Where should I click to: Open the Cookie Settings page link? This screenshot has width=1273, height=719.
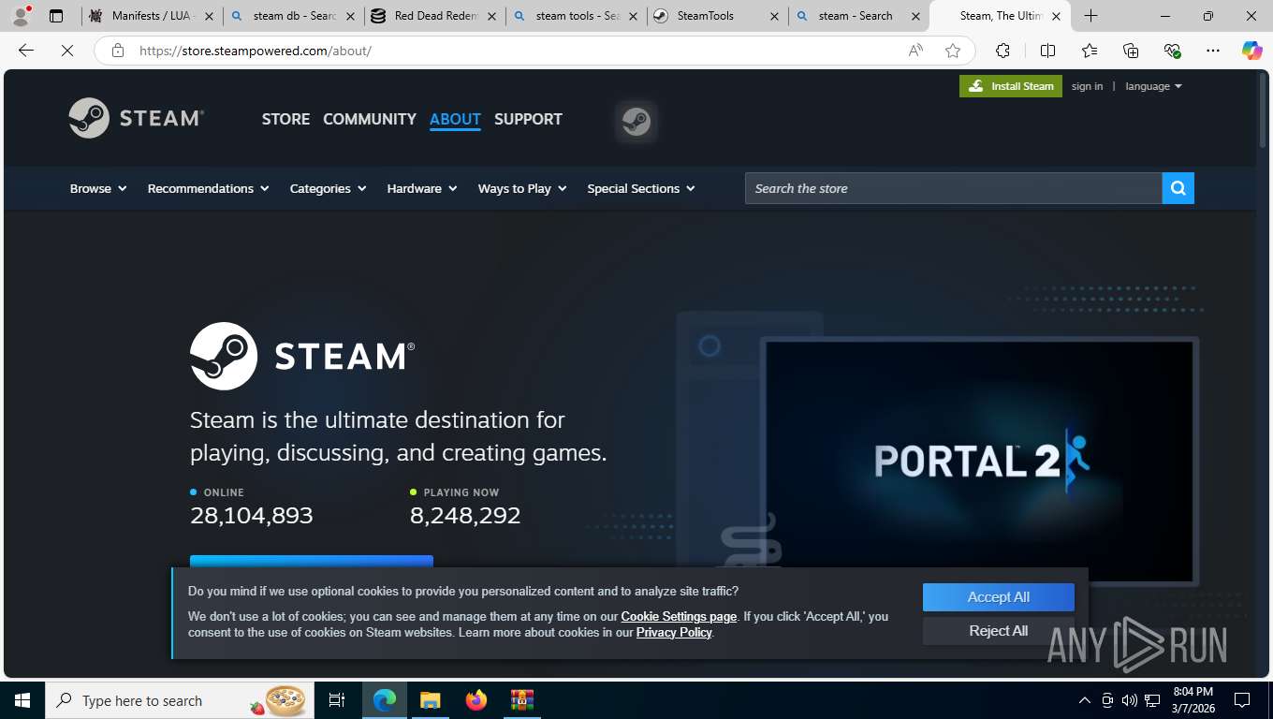[679, 616]
